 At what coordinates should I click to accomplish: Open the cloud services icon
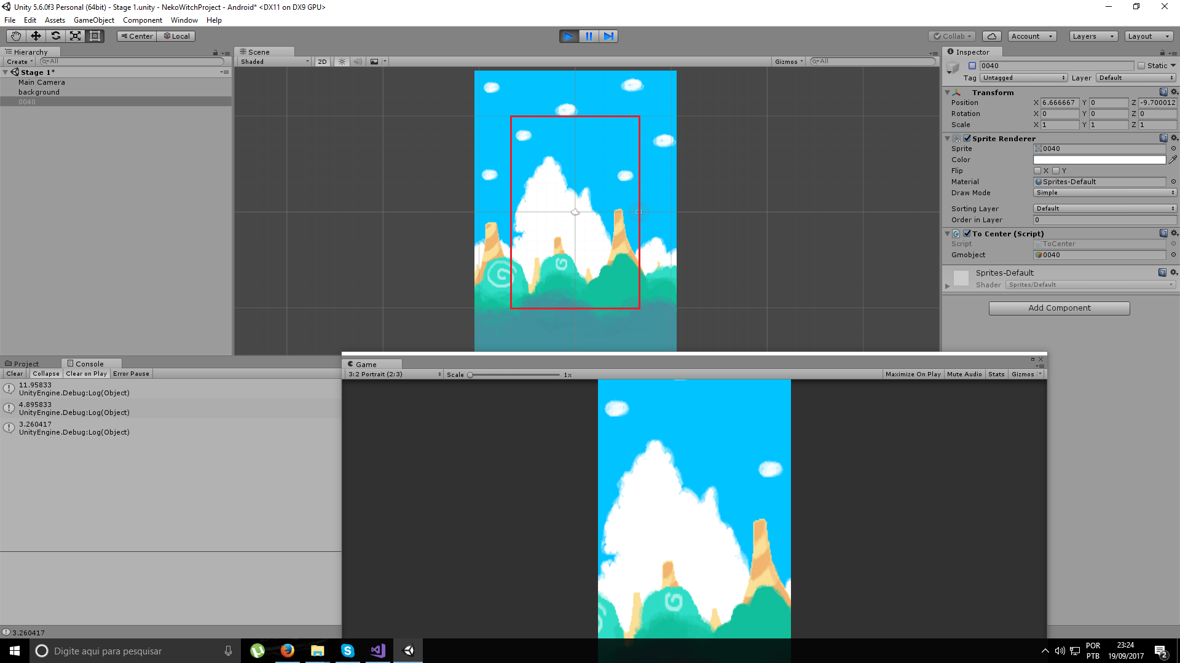(991, 36)
